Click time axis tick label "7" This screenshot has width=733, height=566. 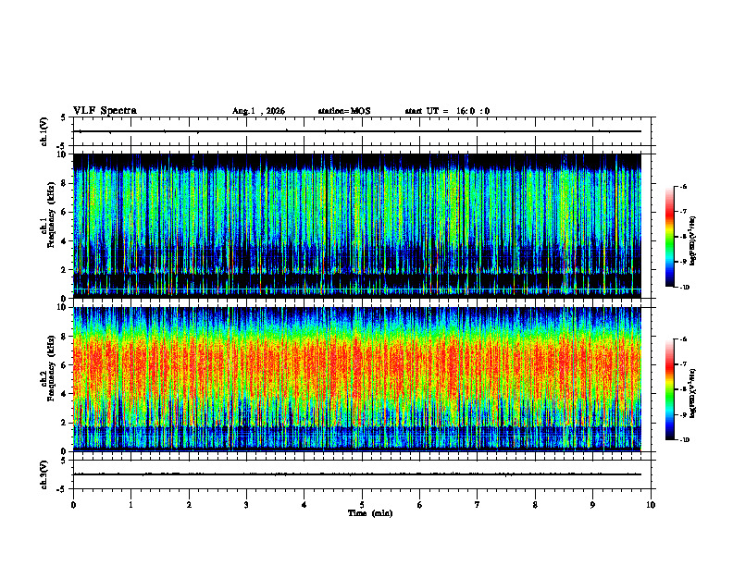[478, 505]
